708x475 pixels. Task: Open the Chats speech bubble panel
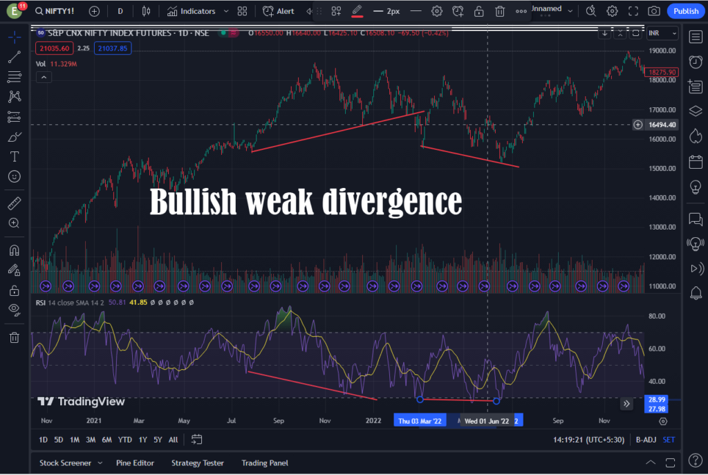tap(696, 219)
